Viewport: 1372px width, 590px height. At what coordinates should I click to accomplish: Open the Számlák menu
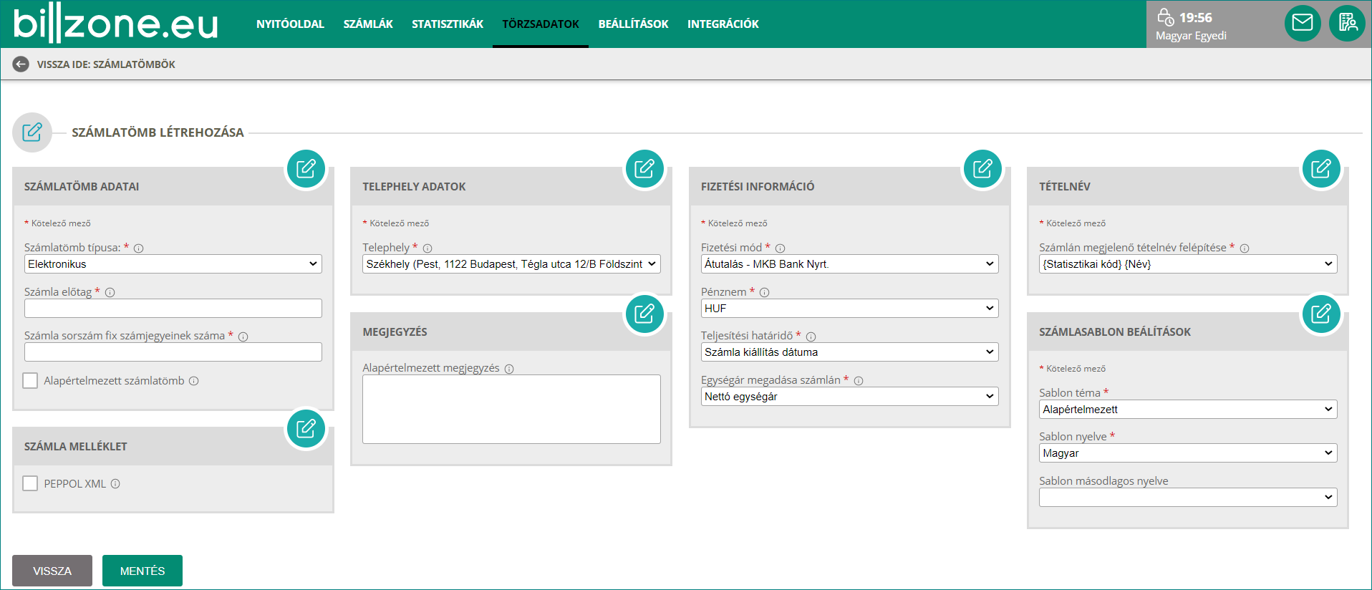tap(368, 24)
